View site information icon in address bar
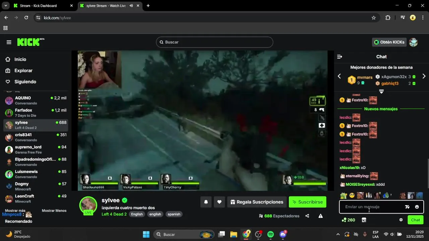 pyautogui.click(x=38, y=18)
